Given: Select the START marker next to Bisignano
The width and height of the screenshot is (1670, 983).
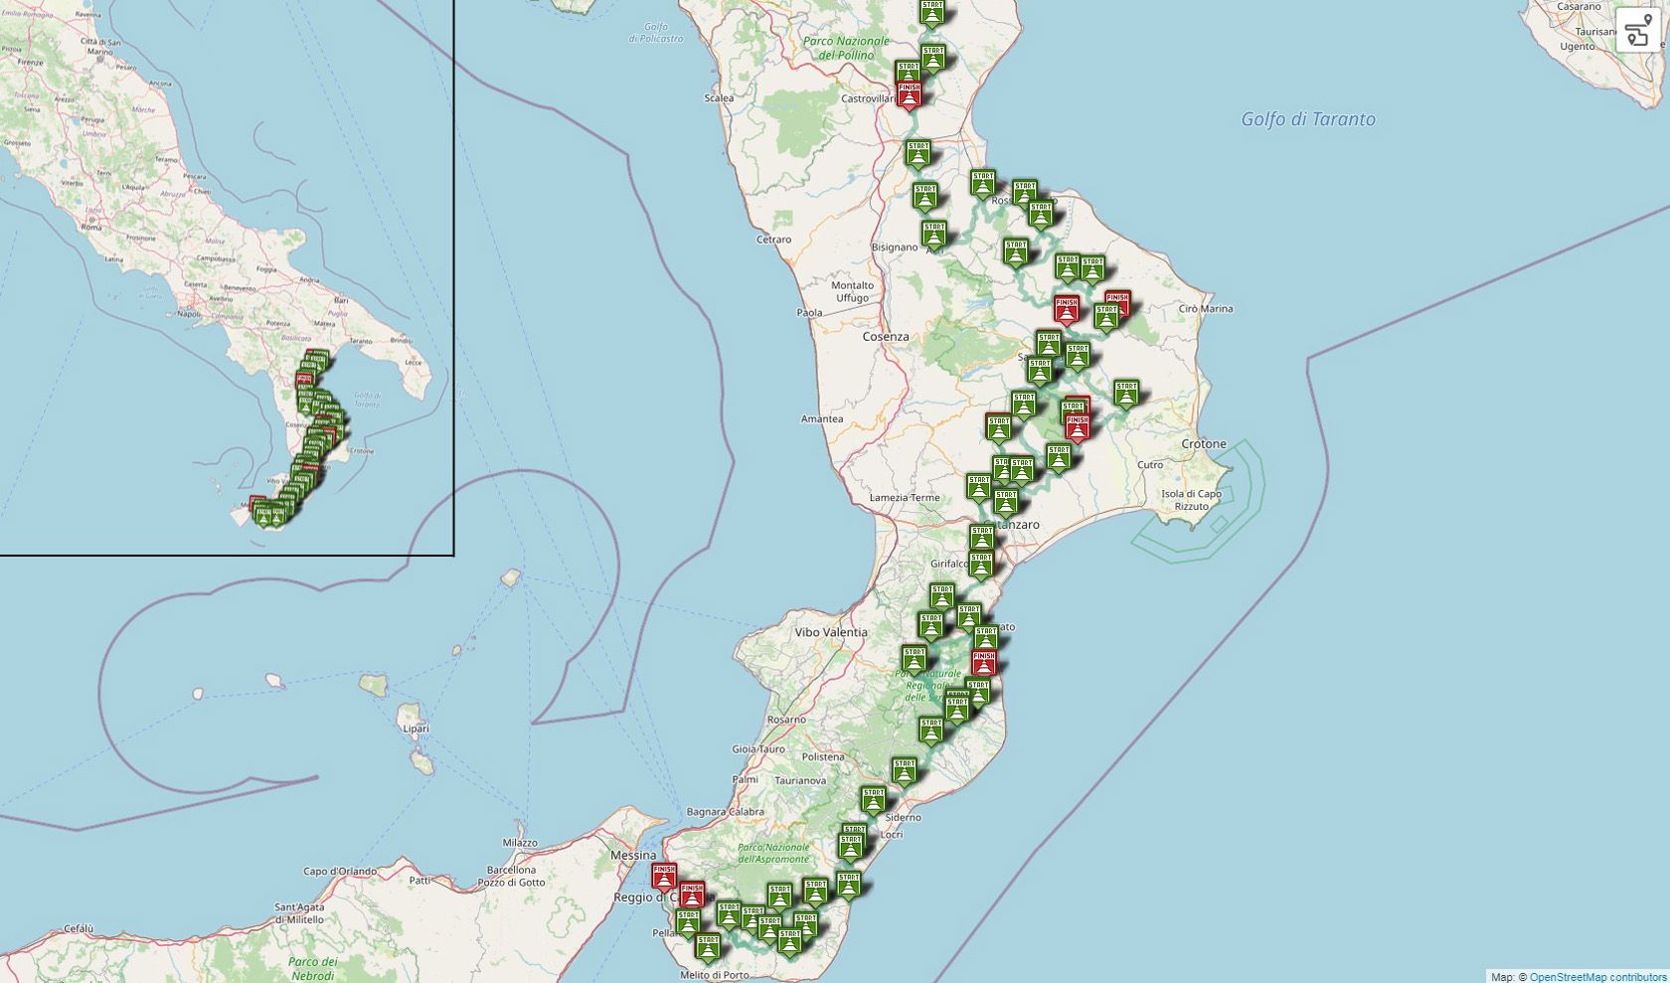Looking at the screenshot, I should [x=933, y=234].
